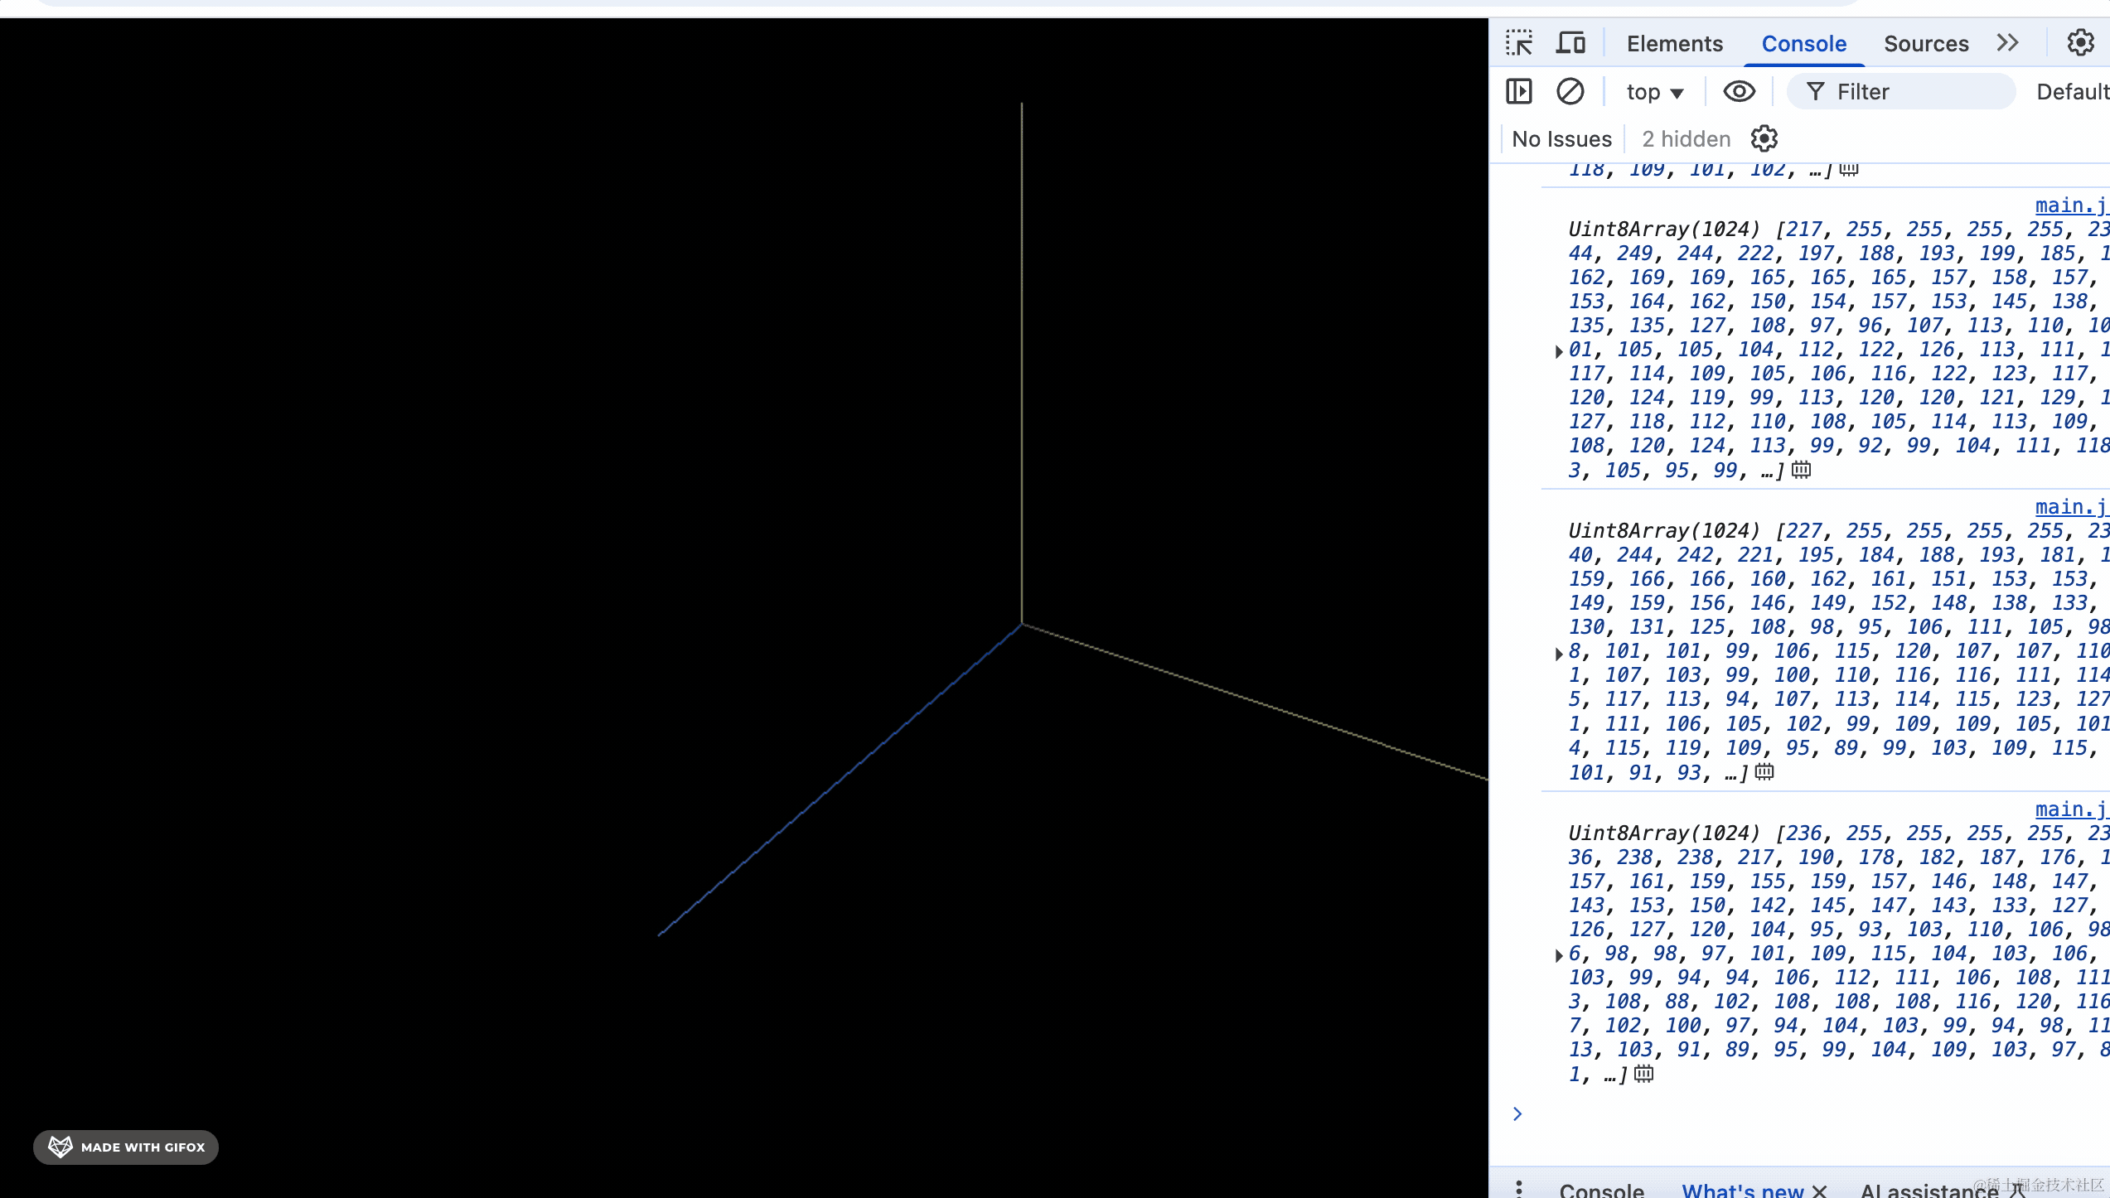2110x1198 pixels.
Task: Toggle the console sidebar icon
Action: pos(1519,91)
